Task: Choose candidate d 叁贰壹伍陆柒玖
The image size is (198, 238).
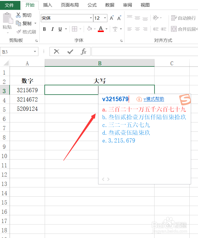Action: point(126,133)
